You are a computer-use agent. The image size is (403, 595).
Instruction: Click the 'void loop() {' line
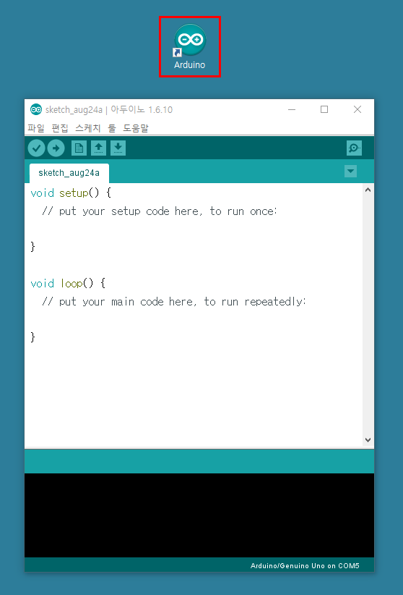coord(68,283)
